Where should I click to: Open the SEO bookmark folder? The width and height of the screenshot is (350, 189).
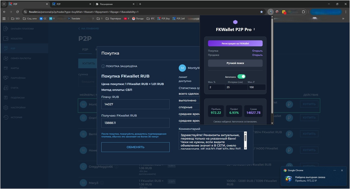15,18
